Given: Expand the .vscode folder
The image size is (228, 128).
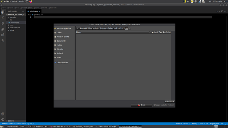Looking at the screenshot, I should point(13,17).
